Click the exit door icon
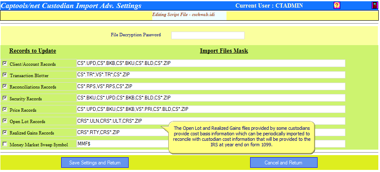Viewport: 380px width, 172px height. click(374, 5)
